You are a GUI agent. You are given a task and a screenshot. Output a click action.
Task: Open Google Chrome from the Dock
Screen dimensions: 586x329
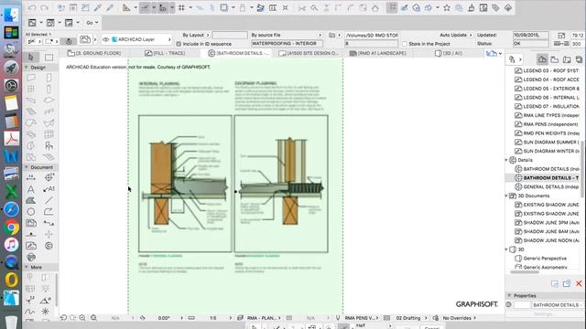point(11,228)
